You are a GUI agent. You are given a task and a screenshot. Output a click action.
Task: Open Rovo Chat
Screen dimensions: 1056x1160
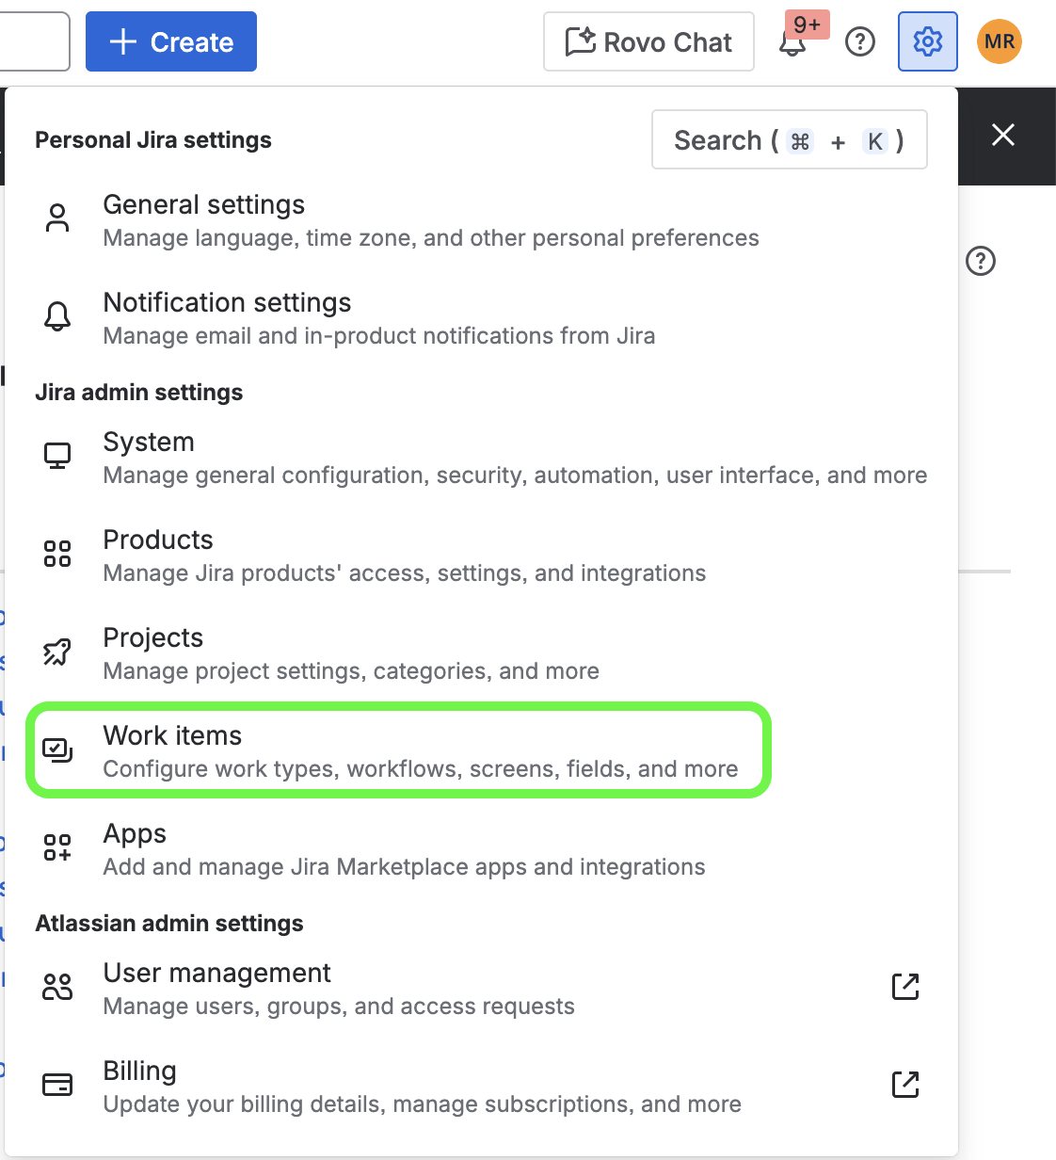648,41
